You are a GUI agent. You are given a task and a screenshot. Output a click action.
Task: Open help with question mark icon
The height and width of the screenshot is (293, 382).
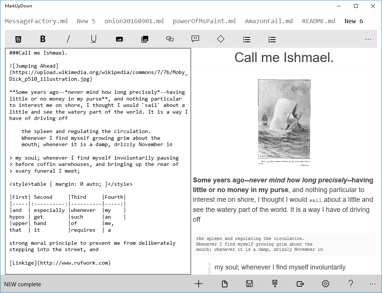(x=351, y=284)
